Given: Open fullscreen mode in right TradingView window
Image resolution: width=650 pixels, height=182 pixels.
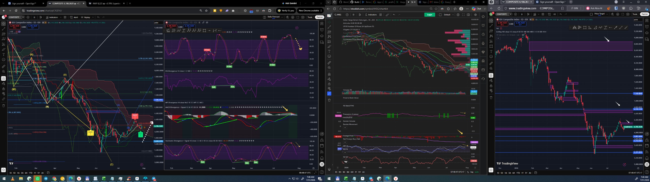Looking at the screenshot, I should pyautogui.click(x=623, y=14).
